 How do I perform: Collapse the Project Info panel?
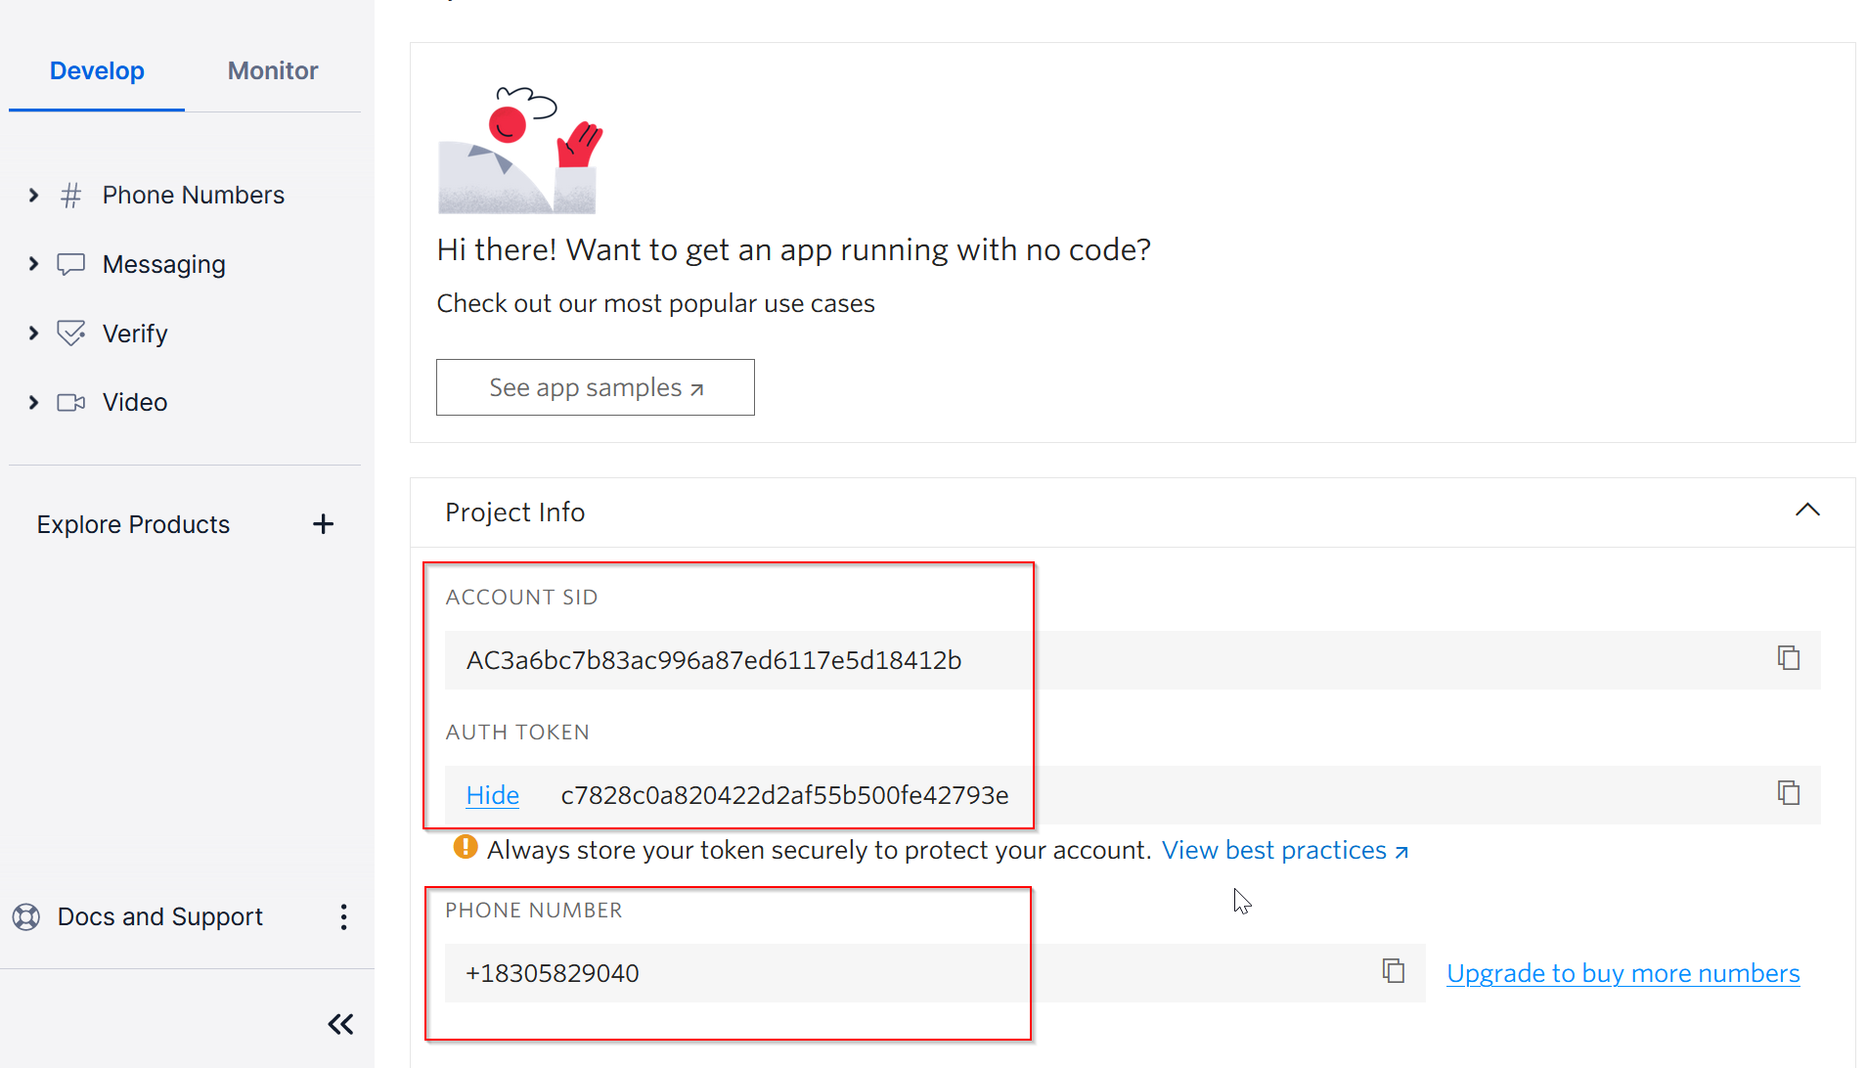[1806, 511]
